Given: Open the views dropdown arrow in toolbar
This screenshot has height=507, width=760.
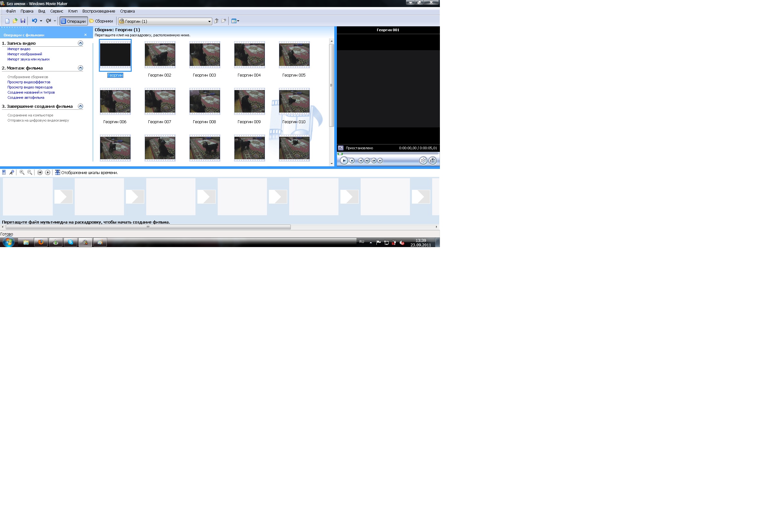Looking at the screenshot, I should point(238,21).
